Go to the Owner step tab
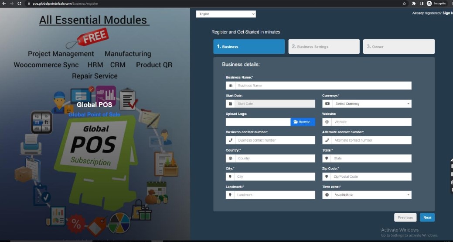The height and width of the screenshot is (242, 453). pyautogui.click(x=399, y=47)
